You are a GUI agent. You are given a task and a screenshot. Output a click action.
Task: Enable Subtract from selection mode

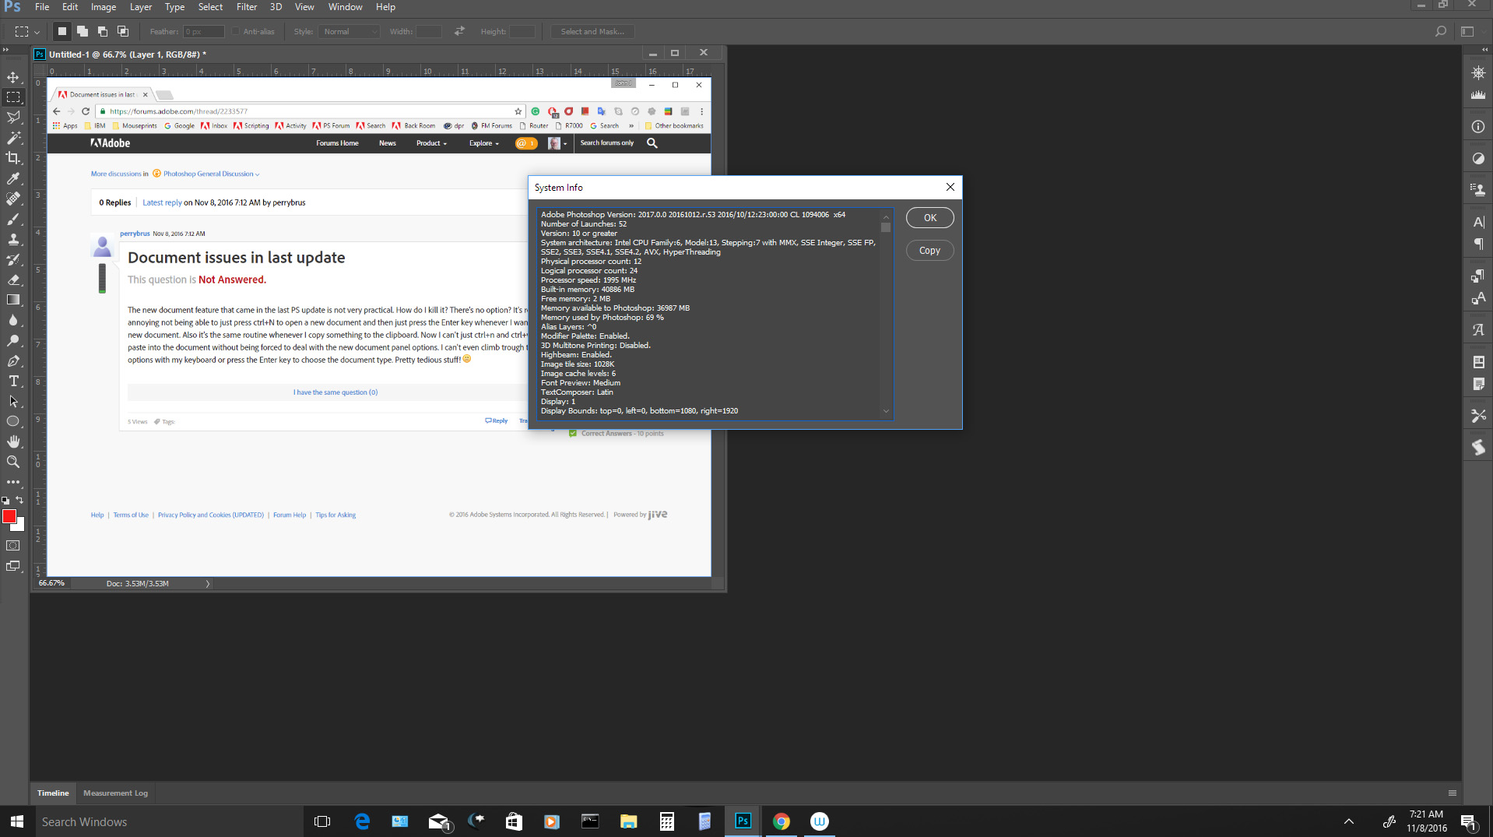(x=103, y=31)
